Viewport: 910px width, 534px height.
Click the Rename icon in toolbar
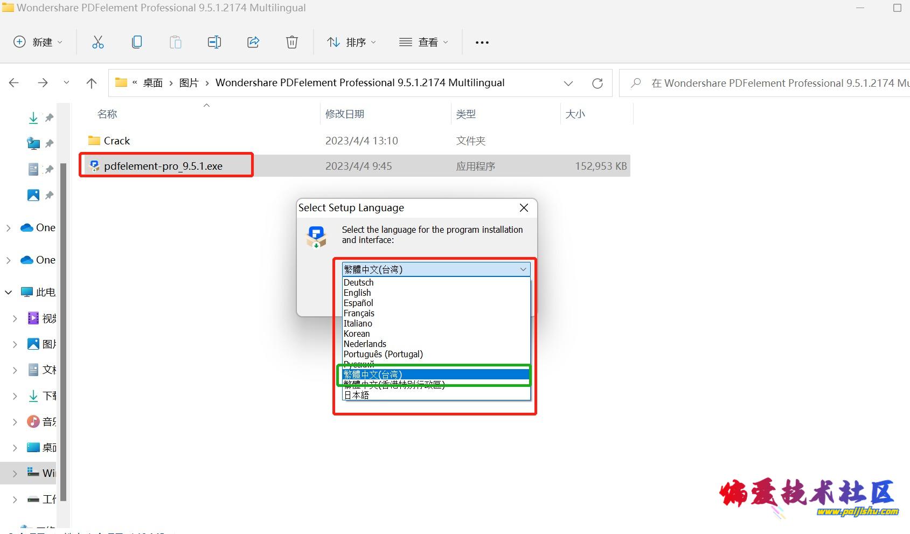point(214,42)
